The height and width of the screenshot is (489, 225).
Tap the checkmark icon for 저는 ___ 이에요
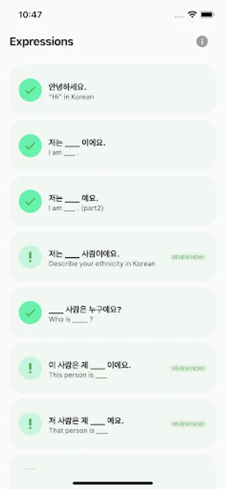pos(30,146)
